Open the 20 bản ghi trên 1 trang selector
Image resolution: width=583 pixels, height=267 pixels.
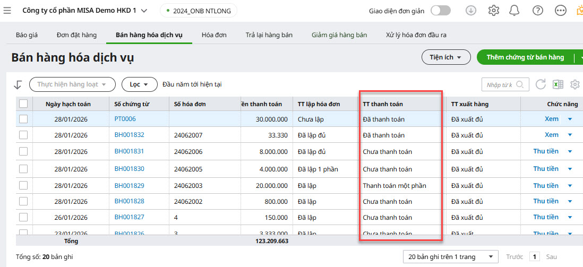pos(451,256)
